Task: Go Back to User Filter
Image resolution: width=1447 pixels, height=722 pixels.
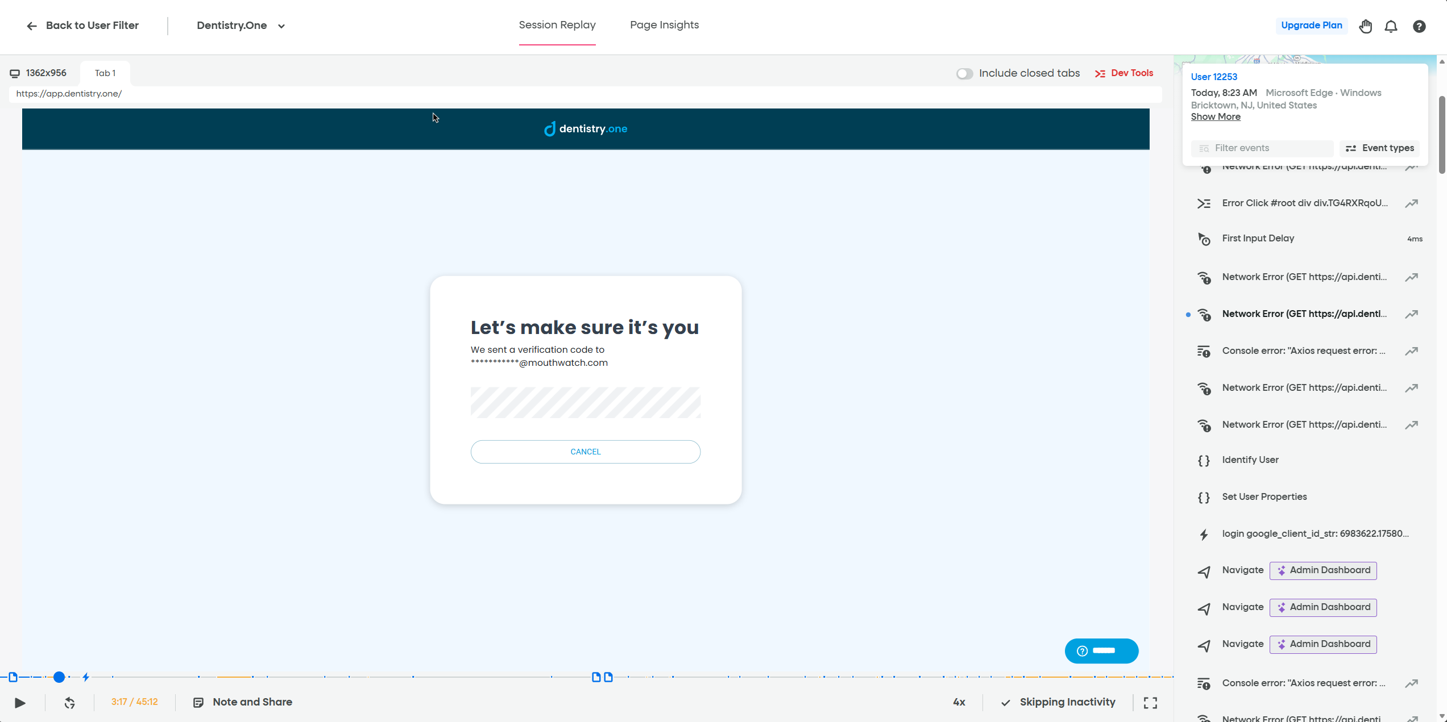Action: (82, 26)
